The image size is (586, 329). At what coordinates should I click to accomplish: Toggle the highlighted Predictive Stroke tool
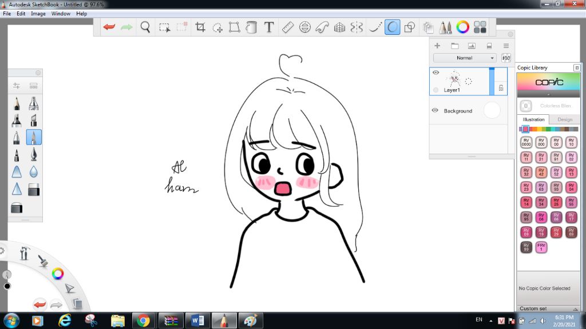coord(393,27)
